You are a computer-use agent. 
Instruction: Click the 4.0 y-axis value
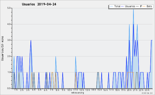tap(9, 24)
